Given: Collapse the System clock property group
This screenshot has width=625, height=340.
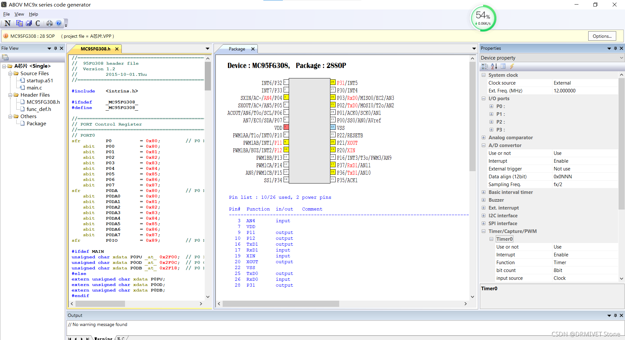Looking at the screenshot, I should [x=483, y=75].
